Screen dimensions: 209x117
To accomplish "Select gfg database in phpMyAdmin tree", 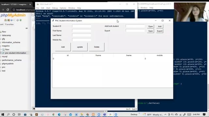I will pyautogui.click(x=3, y=39).
